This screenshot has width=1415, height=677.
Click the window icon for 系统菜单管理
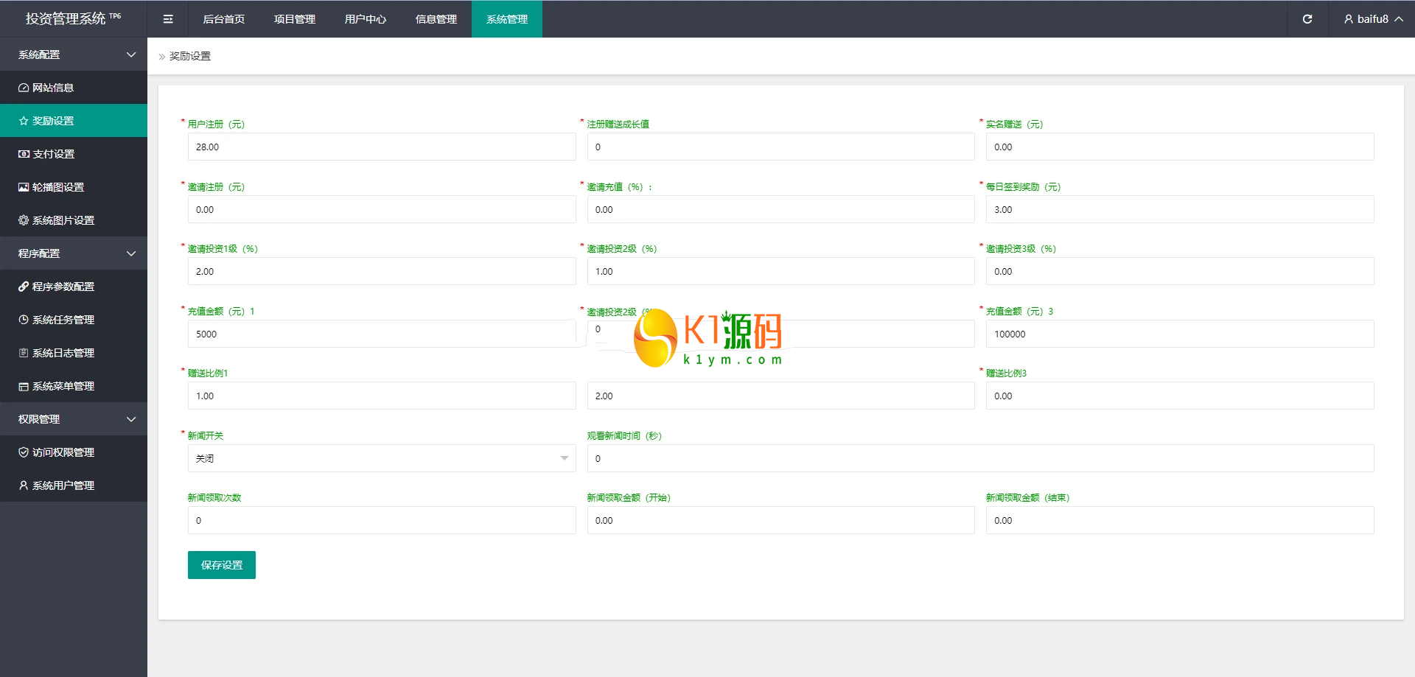24,386
